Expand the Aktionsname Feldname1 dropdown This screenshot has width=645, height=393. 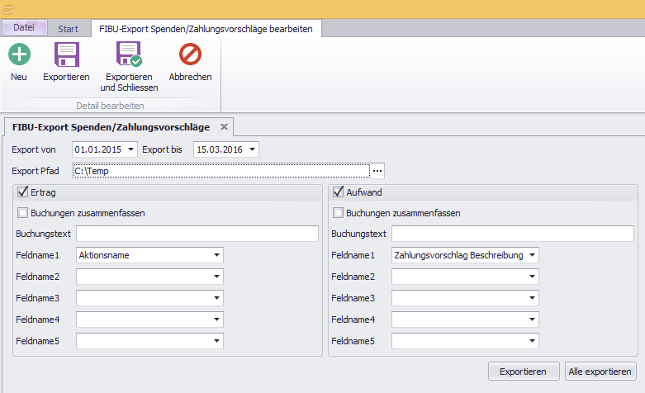pos(216,255)
